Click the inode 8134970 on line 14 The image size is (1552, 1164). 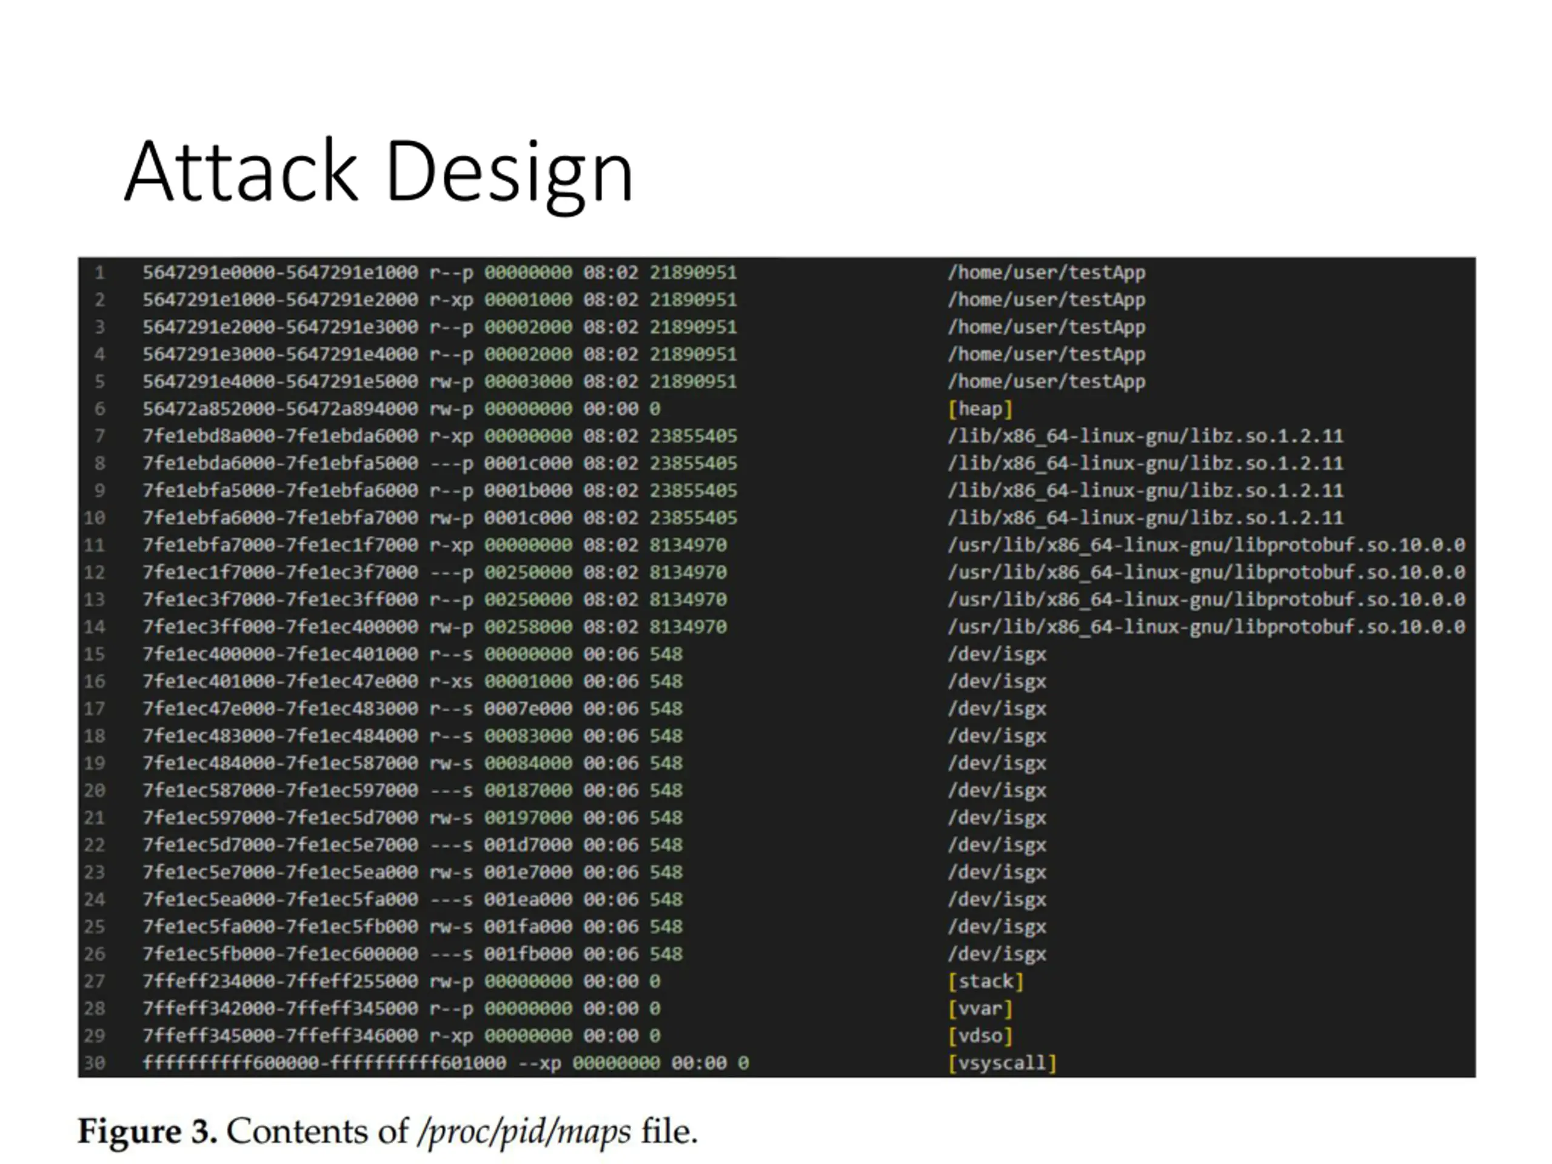[x=688, y=626]
